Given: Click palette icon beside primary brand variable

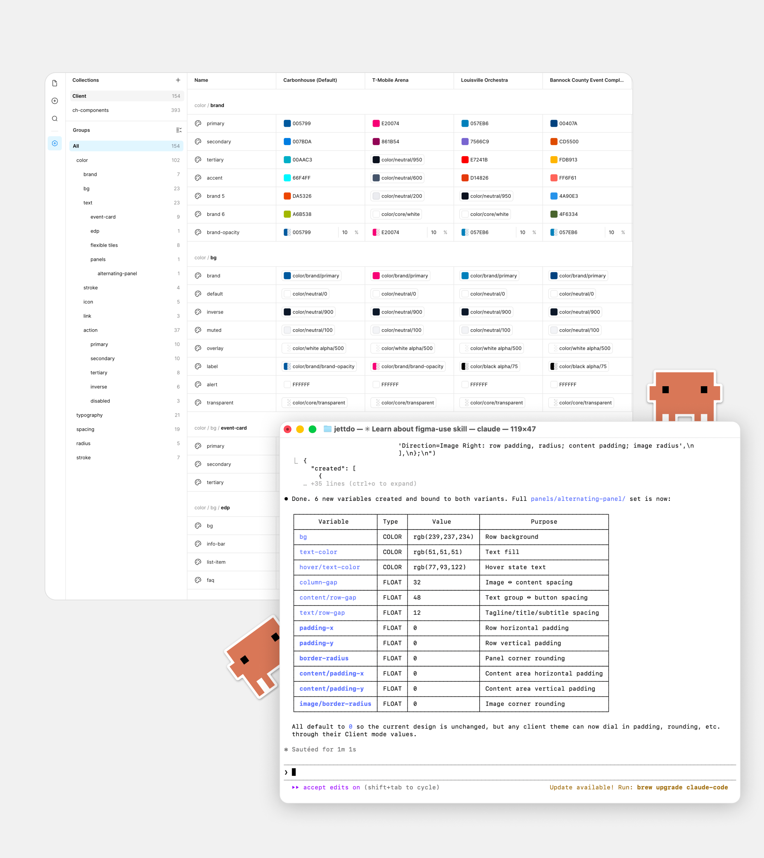Looking at the screenshot, I should pyautogui.click(x=198, y=124).
